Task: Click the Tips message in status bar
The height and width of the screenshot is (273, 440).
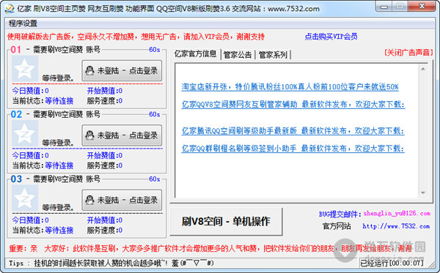Action: (x=111, y=263)
